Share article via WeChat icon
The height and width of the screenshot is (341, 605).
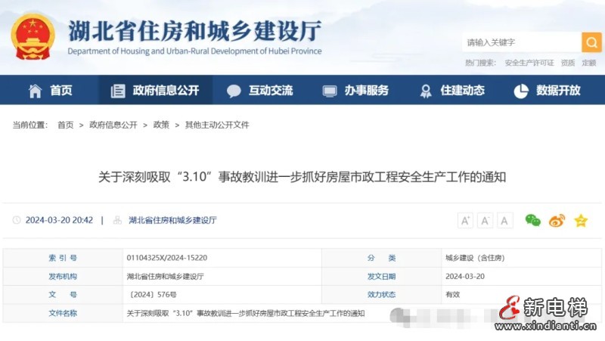pos(533,220)
